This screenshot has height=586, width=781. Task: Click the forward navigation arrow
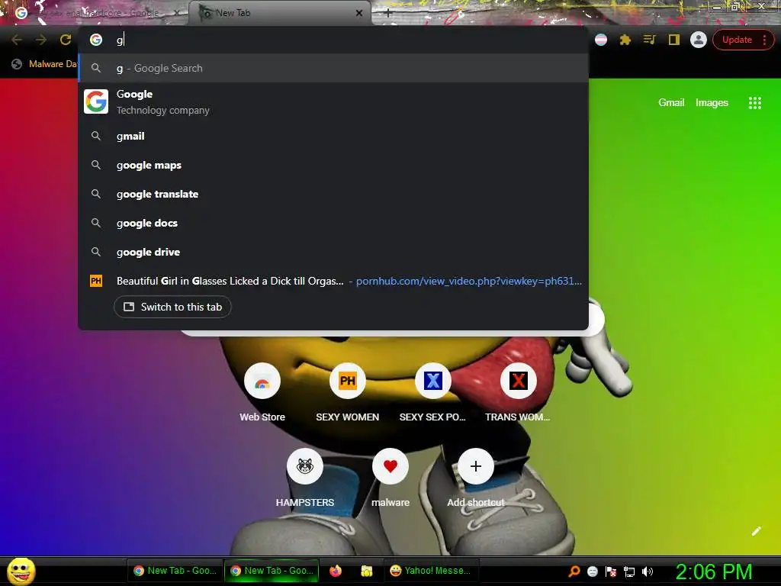[x=41, y=40]
